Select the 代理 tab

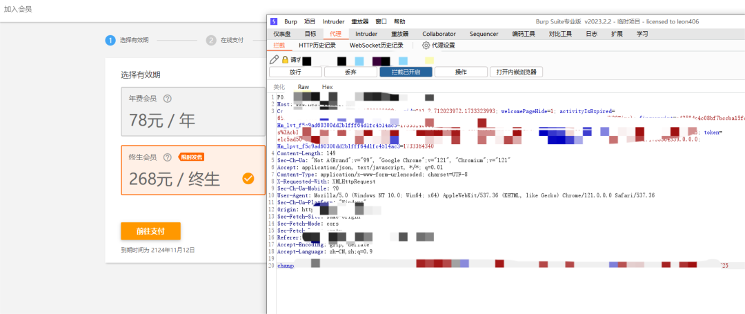coord(335,34)
